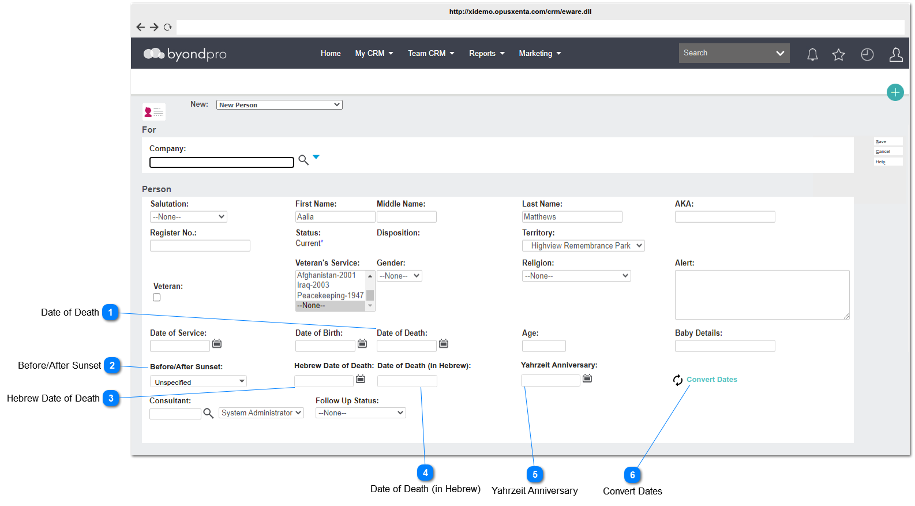This screenshot has width=915, height=506.
Task: Click the Cancel button
Action: click(888, 152)
